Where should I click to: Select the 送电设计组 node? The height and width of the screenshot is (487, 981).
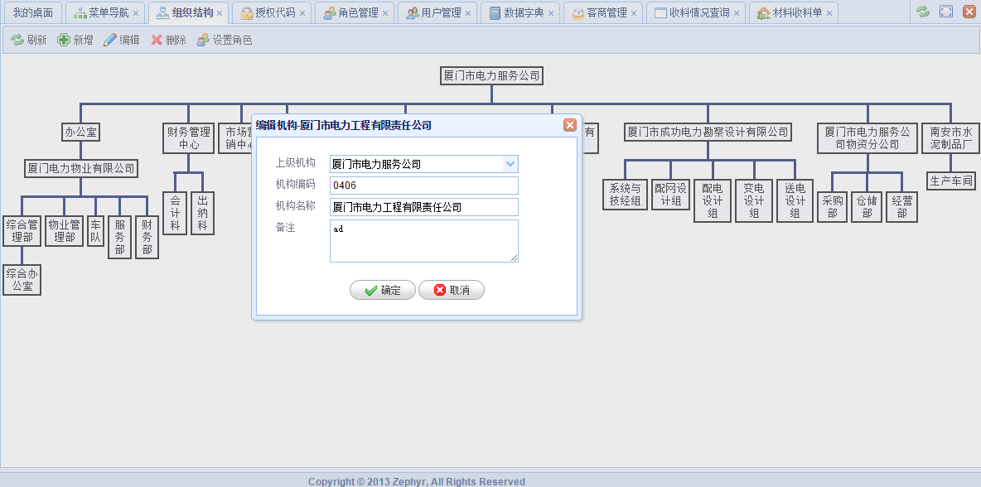pos(795,200)
